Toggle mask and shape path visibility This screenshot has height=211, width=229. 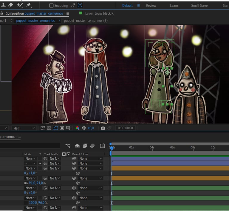pyautogui.click(x=55, y=128)
